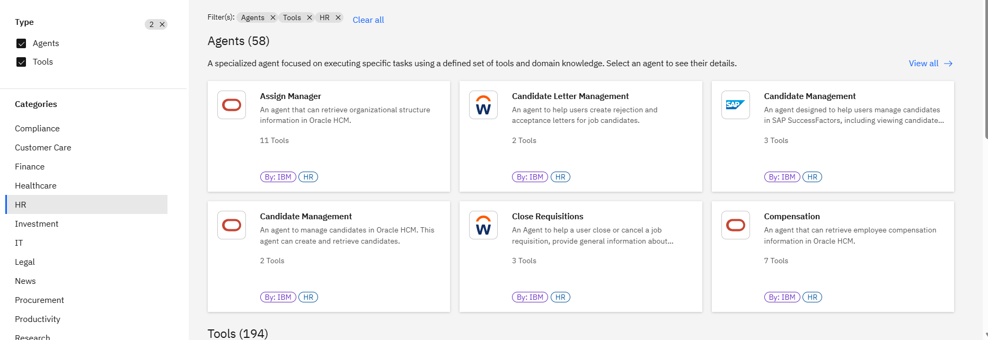The height and width of the screenshot is (340, 988).
Task: Uncheck the Tools type checkbox
Action: pos(21,62)
